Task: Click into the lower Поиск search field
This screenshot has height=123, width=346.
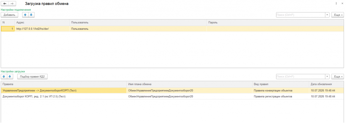Action: 300,76
